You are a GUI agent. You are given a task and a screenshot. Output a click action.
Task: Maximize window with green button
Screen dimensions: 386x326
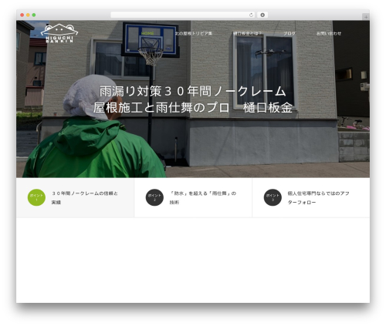point(34,15)
